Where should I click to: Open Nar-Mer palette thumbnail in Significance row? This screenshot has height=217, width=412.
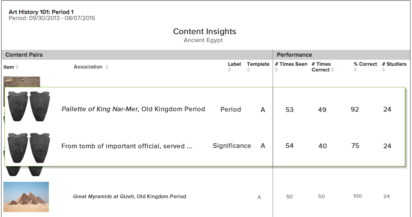(29, 147)
